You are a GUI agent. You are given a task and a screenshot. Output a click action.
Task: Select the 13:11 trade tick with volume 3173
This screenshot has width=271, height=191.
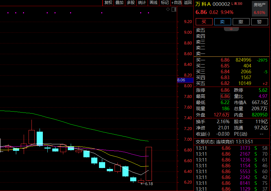[232, 148]
